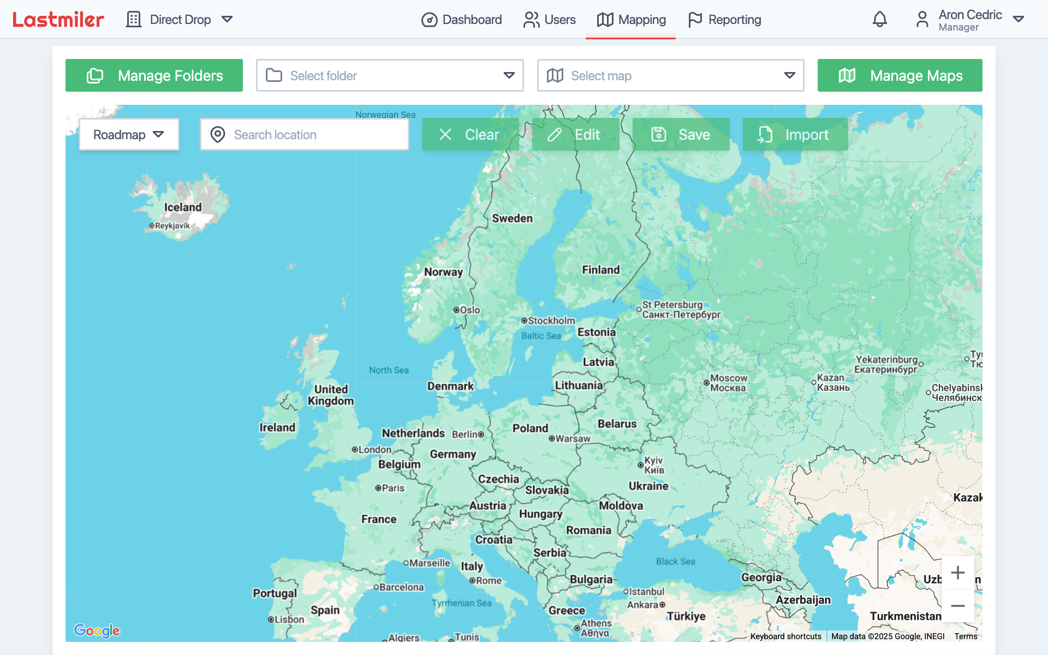
Task: Click the Reporting flag icon
Action: pyautogui.click(x=695, y=20)
